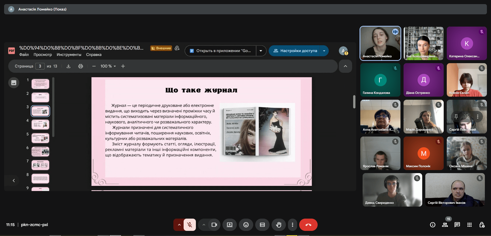Leave the call with red hang-up button
Screen dimensions: 491x236
(x=308, y=225)
